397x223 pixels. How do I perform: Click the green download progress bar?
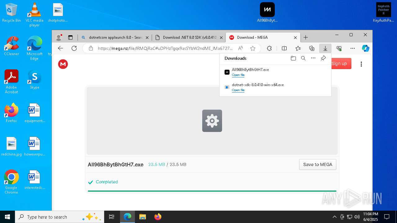(212, 191)
